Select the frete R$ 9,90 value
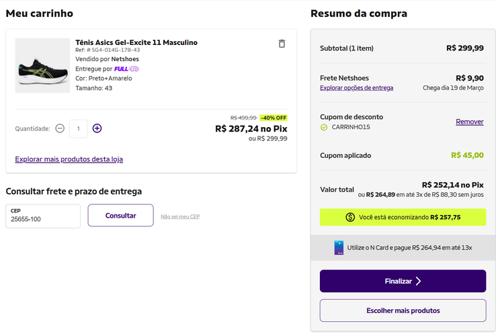 (x=469, y=78)
